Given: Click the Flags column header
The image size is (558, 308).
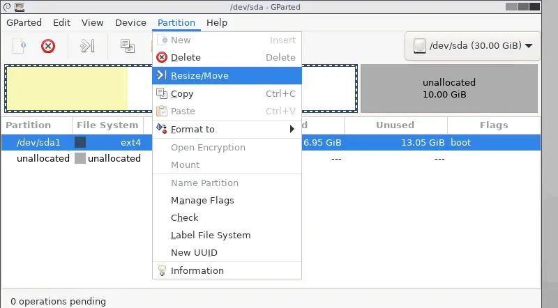Looking at the screenshot, I should tap(494, 125).
